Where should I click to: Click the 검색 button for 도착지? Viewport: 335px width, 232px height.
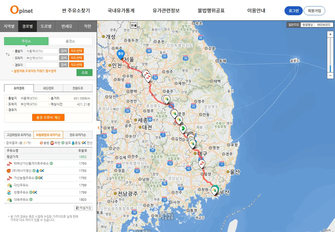[64, 58]
